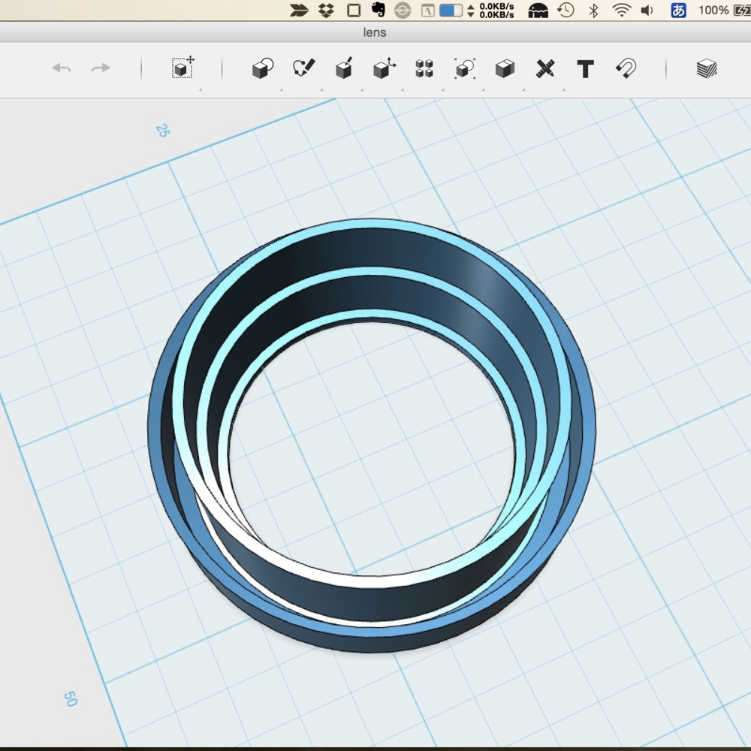The width and height of the screenshot is (751, 751).
Task: Open the Evernote menu bar item
Action: [x=378, y=11]
